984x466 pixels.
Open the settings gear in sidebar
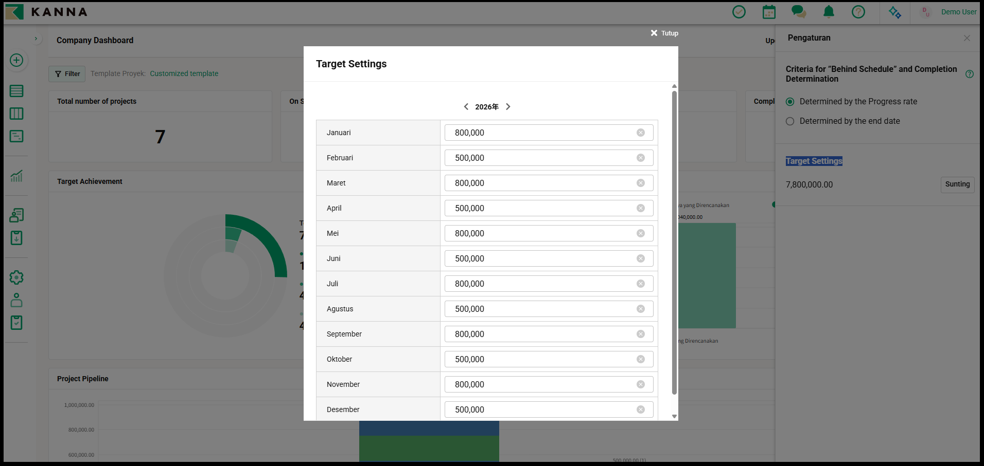pos(16,277)
